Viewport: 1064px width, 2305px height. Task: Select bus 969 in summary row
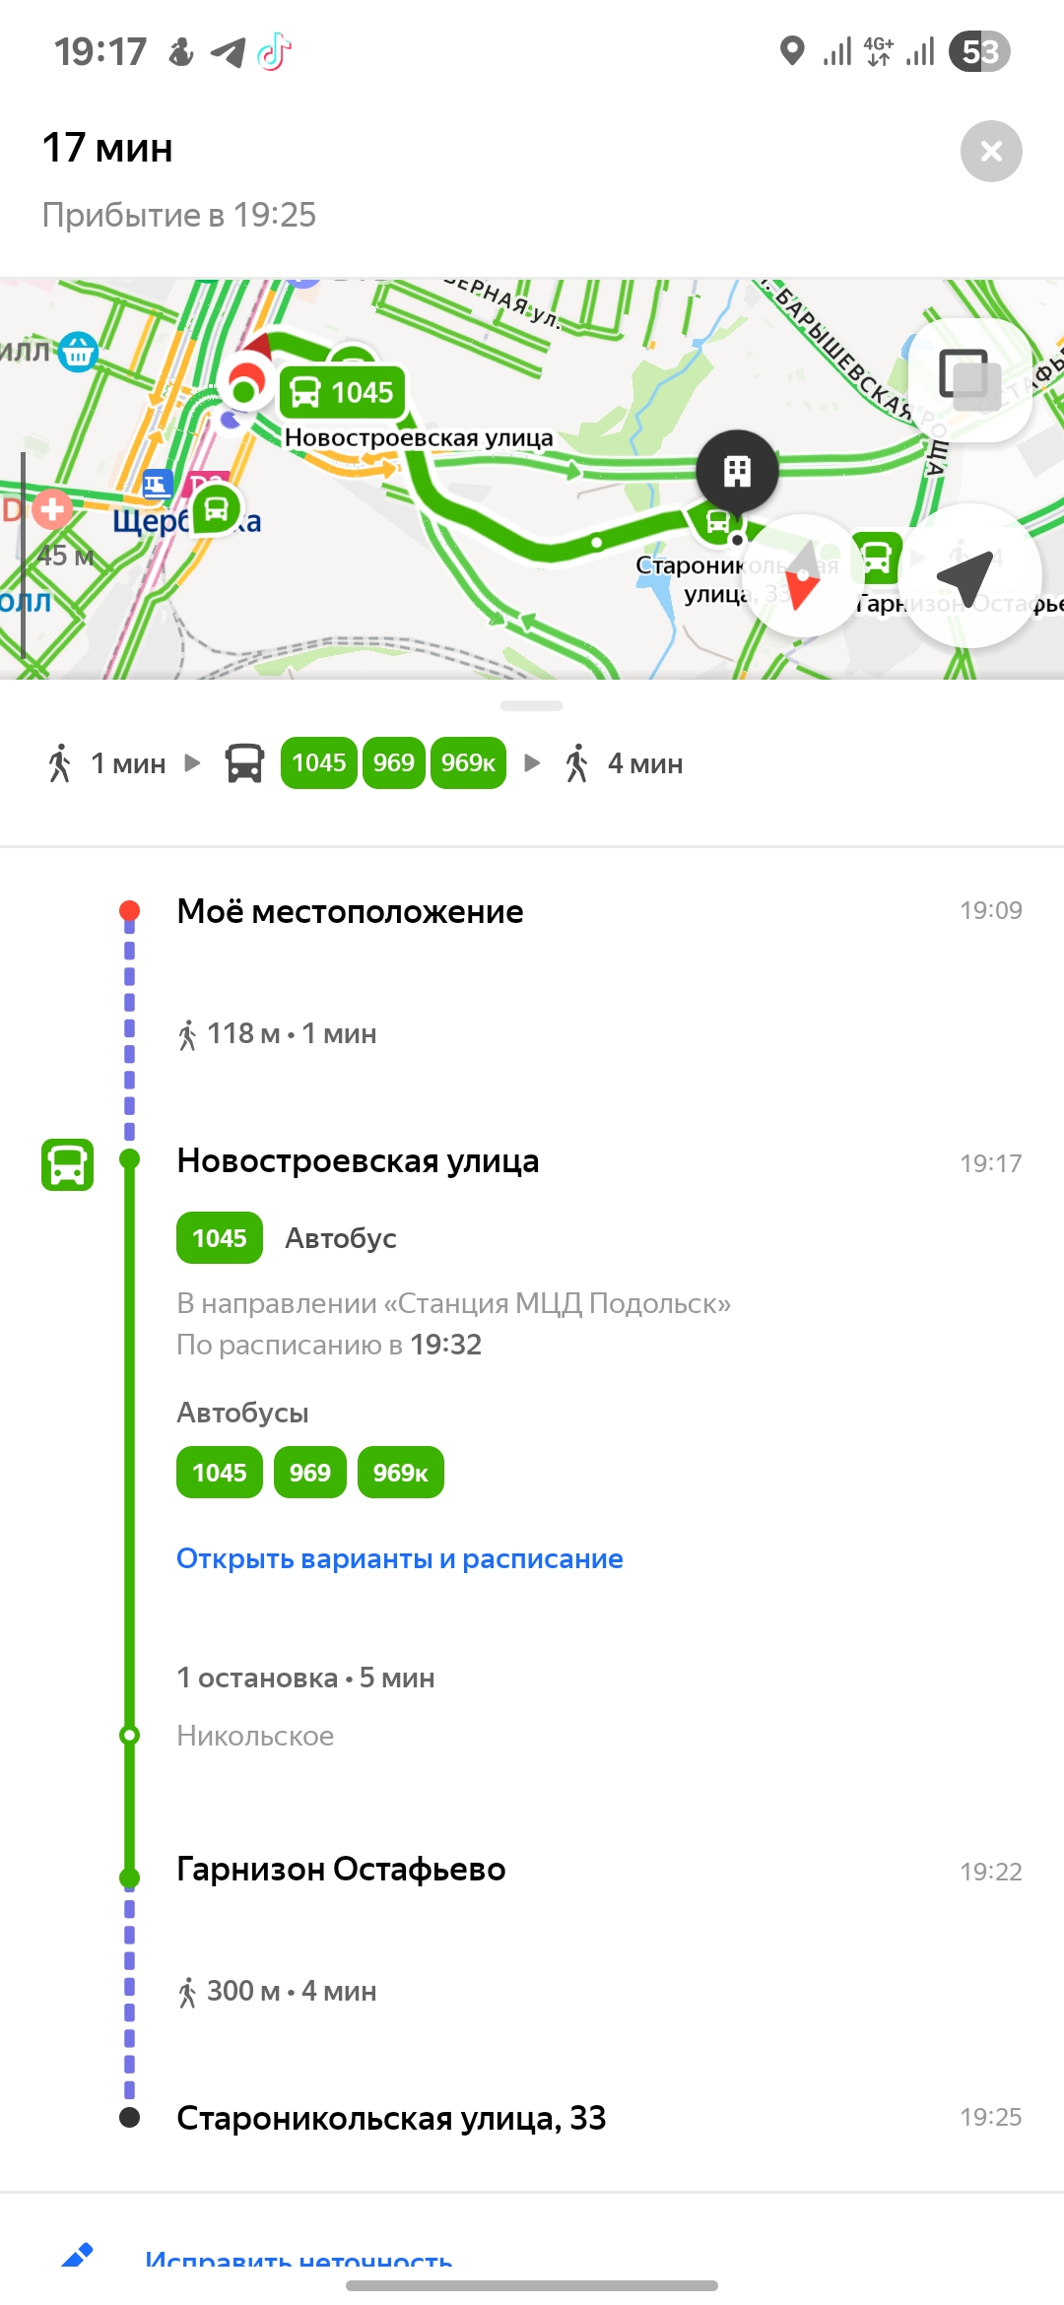(x=393, y=763)
